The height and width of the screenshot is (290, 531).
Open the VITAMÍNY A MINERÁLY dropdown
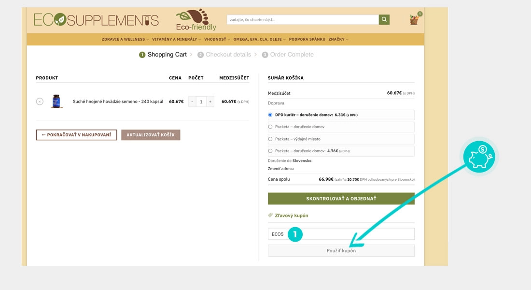[x=176, y=39]
